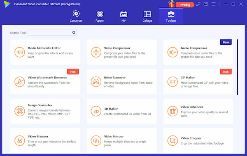
Task: Open the Video Trimmer title text
Action: (38, 136)
